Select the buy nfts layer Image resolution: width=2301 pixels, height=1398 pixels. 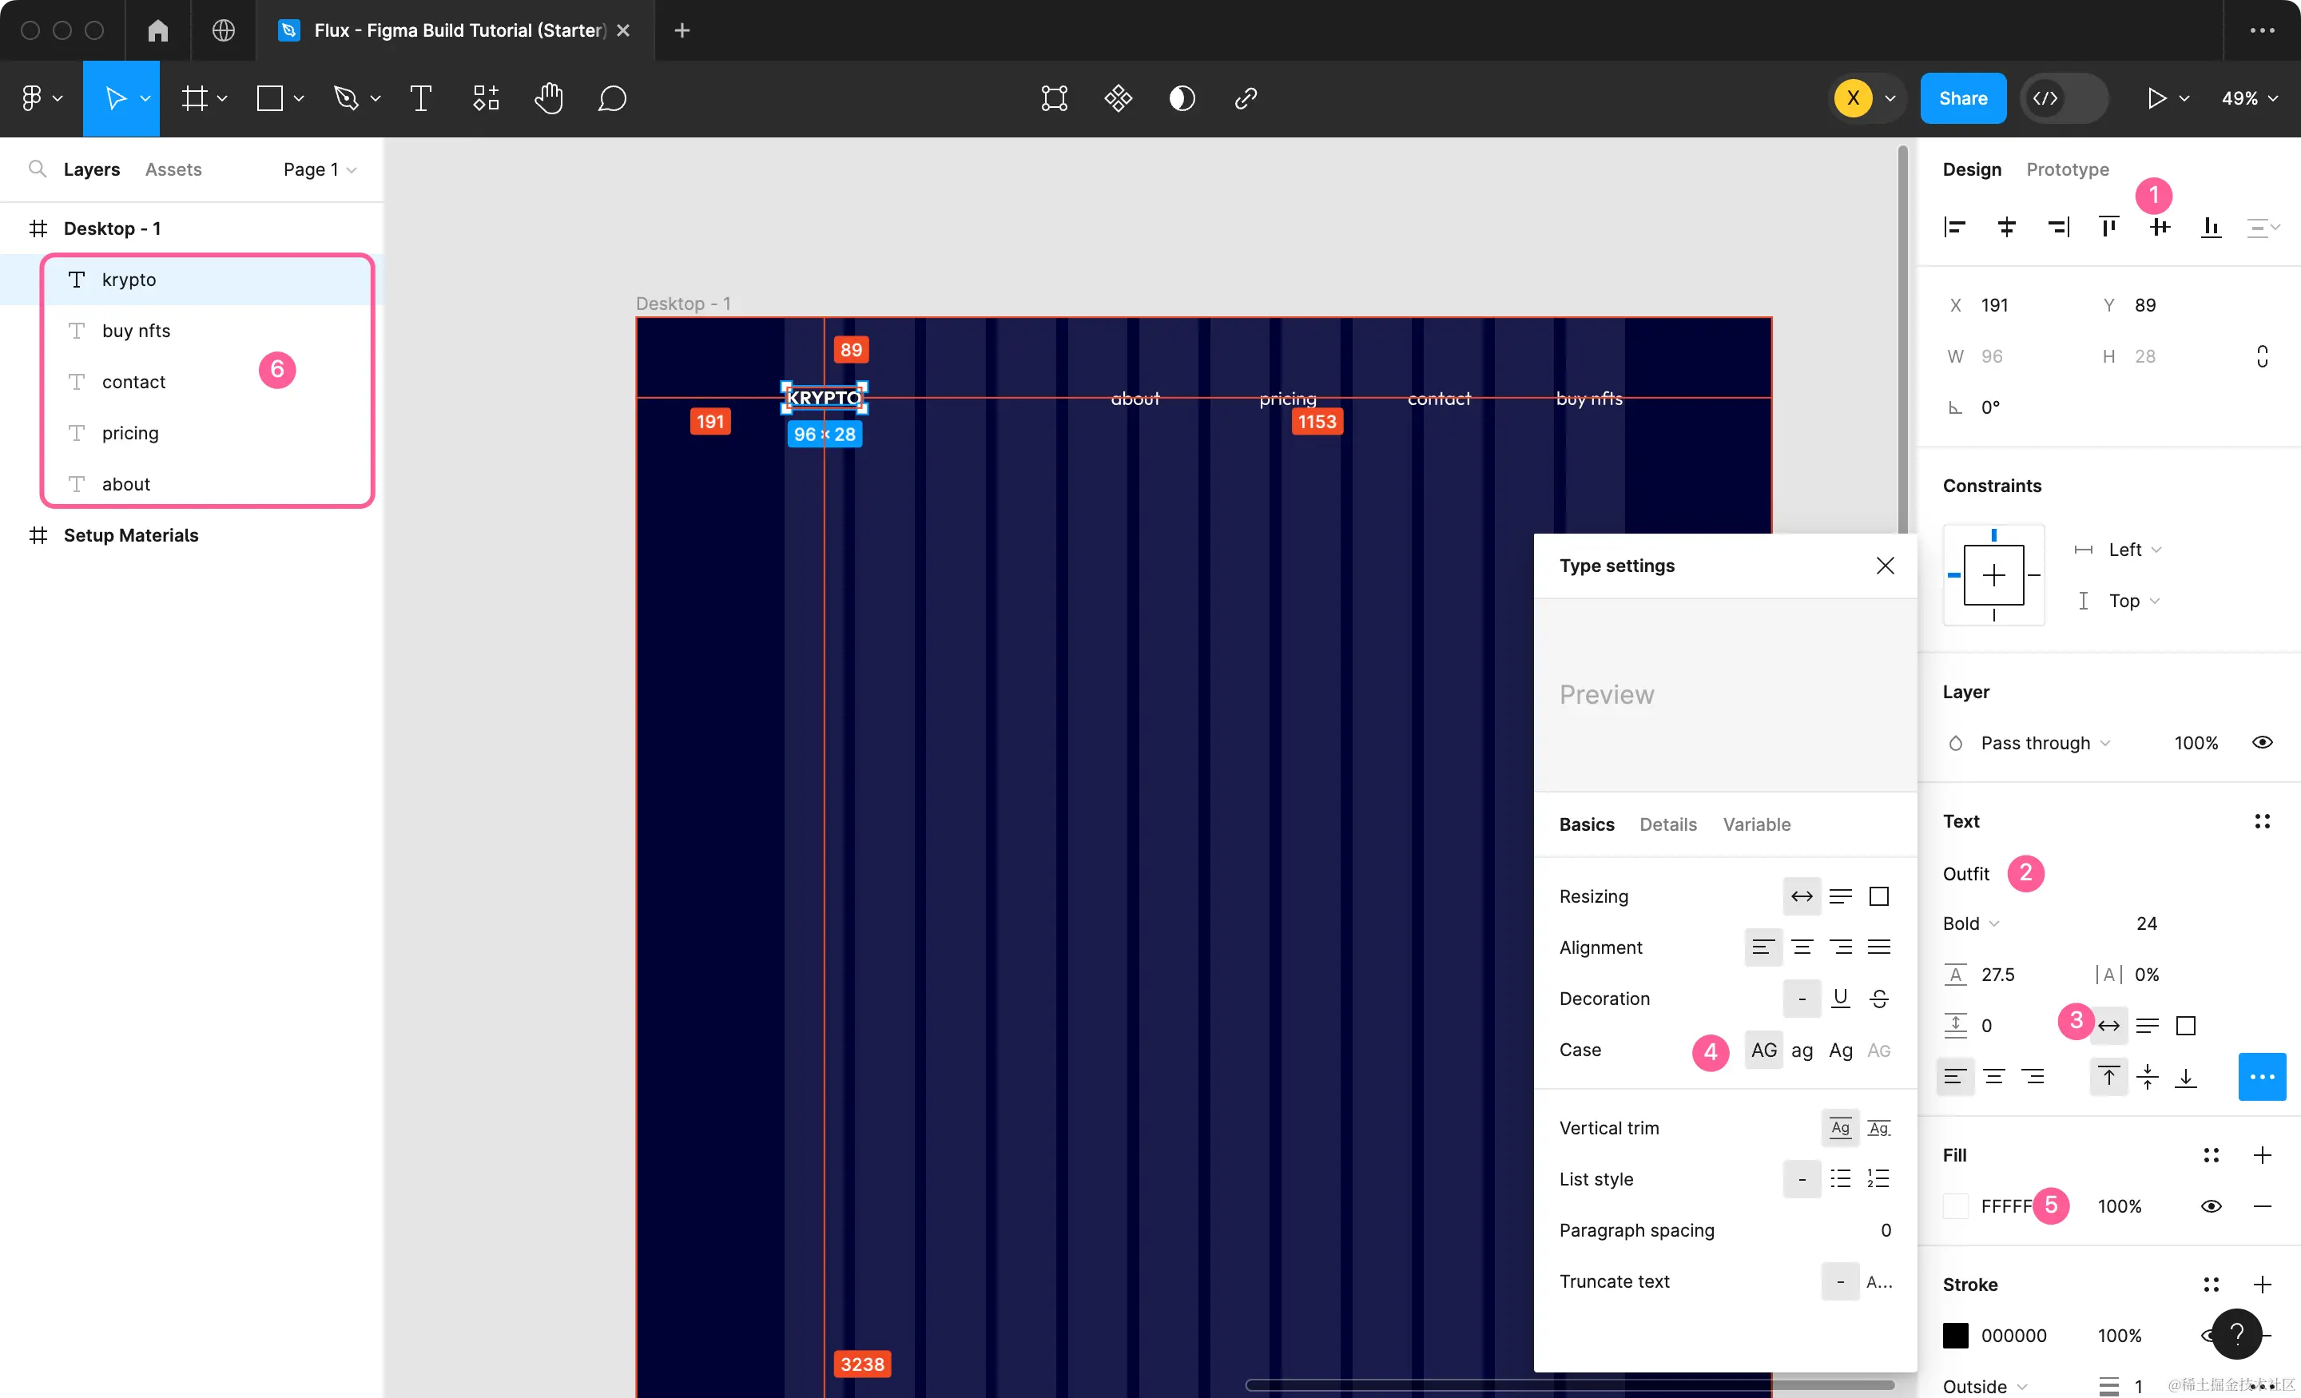click(137, 331)
